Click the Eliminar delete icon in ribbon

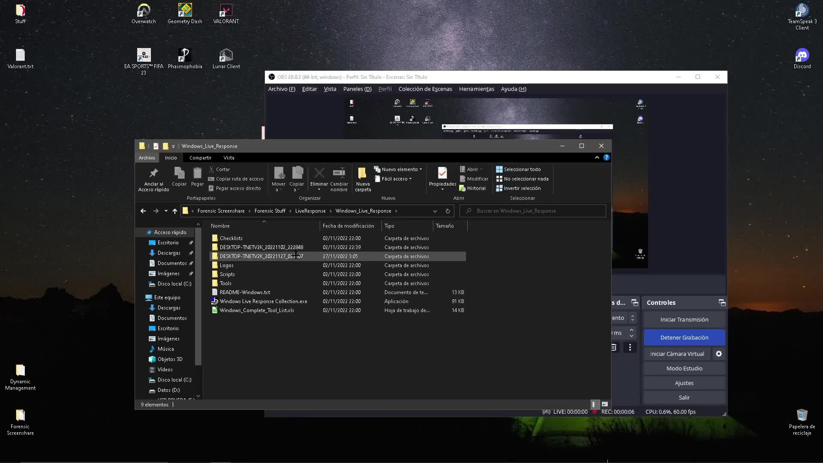click(319, 173)
